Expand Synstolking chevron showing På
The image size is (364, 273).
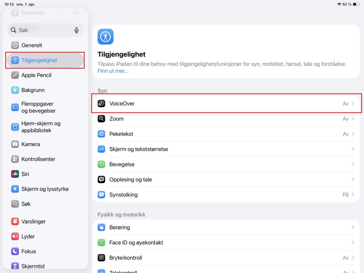[353, 194]
